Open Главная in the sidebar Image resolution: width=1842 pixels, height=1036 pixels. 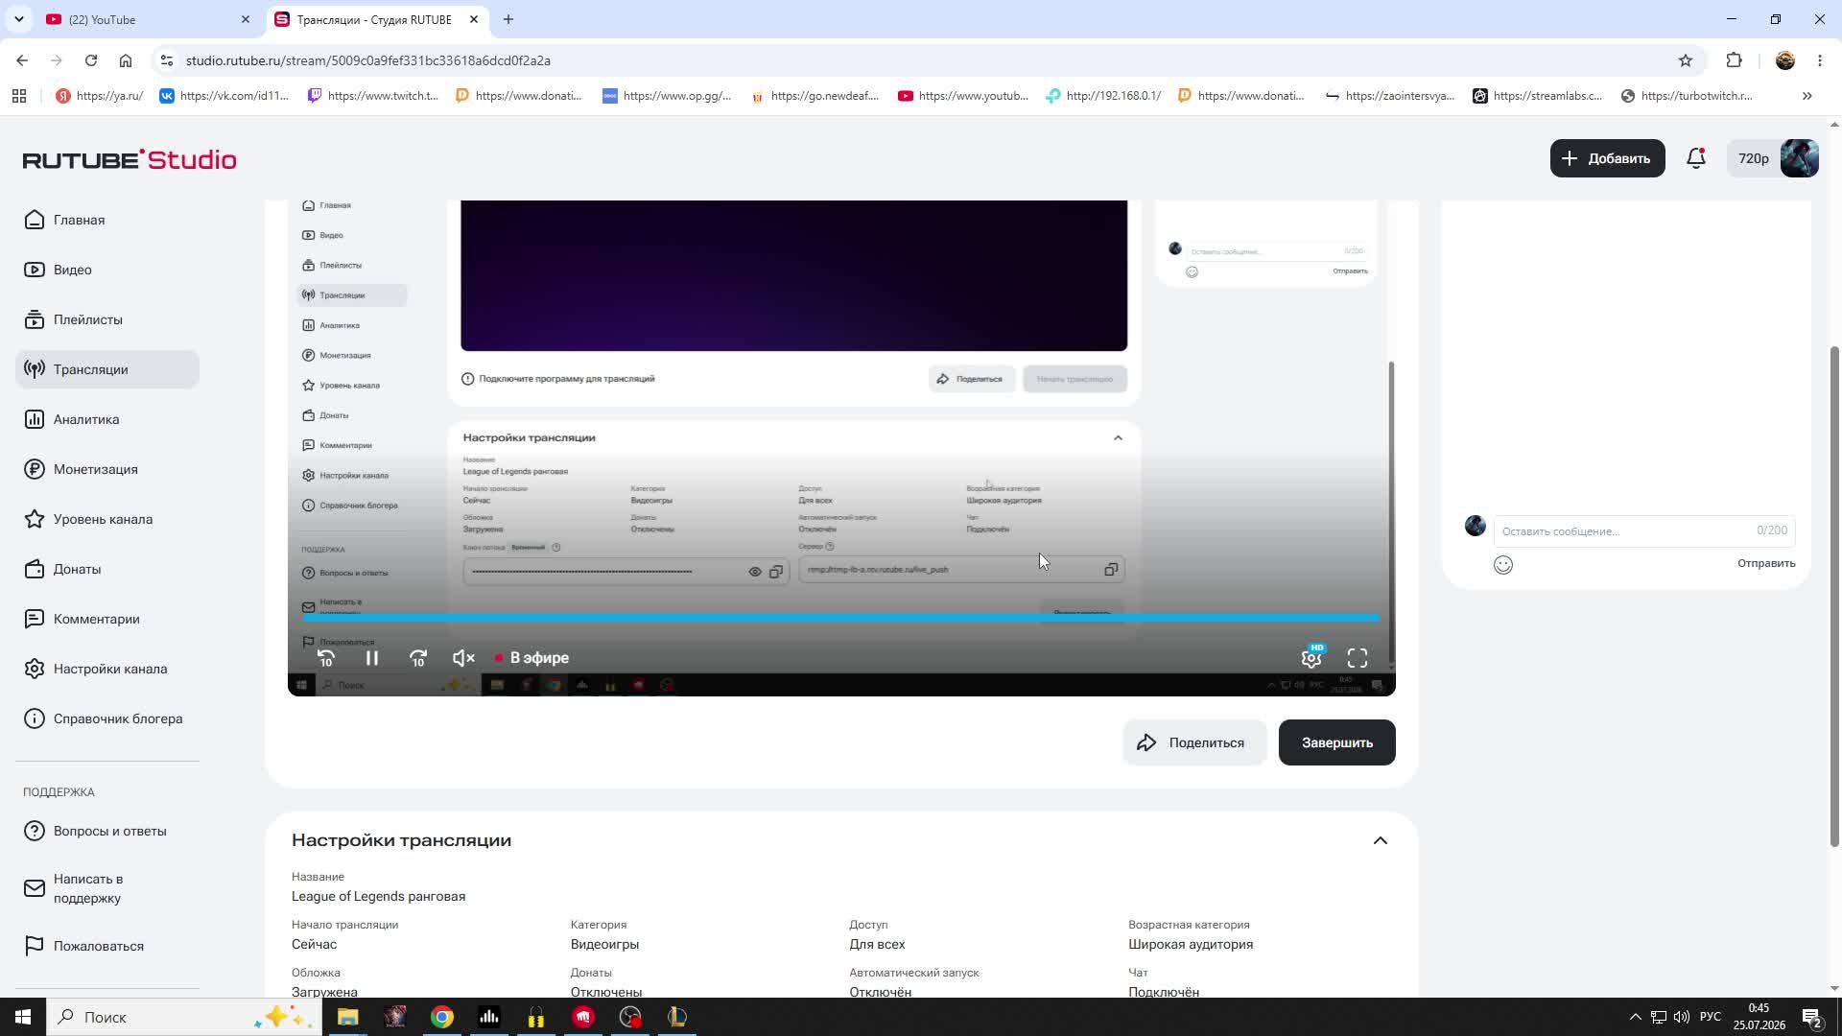[107, 220]
